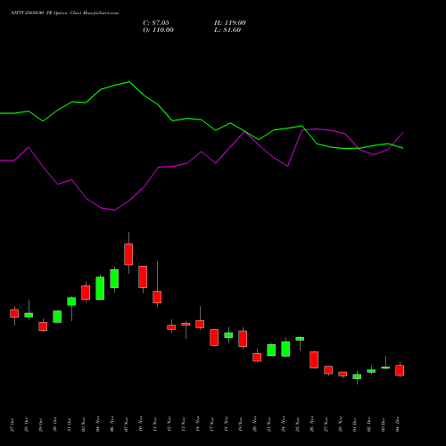Select the red candle on 26 Nov
The height and width of the screenshot is (446, 446).
tap(314, 359)
